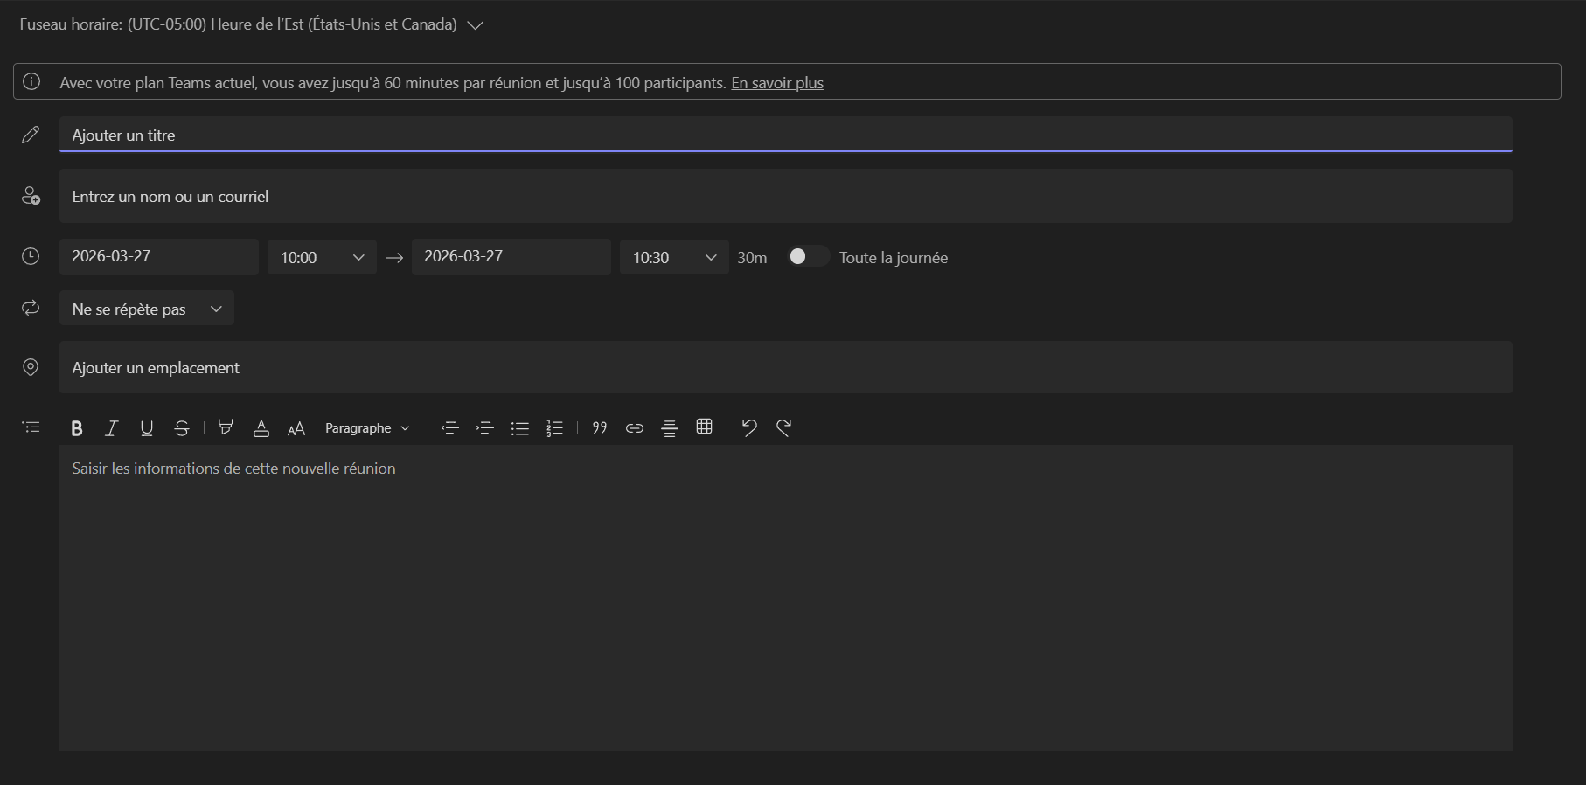Click the strikethrough icon
Screen dimensions: 1586x785
coord(182,428)
